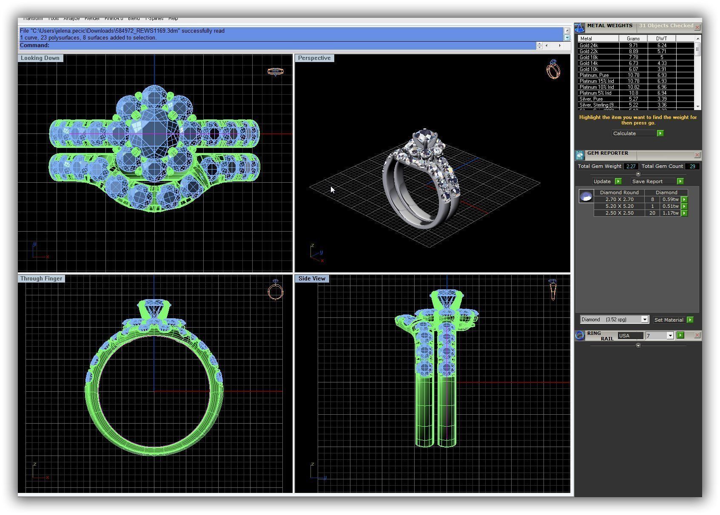720x515 pixels.
Task: Click command history scroll up arrow
Action: tap(567, 31)
